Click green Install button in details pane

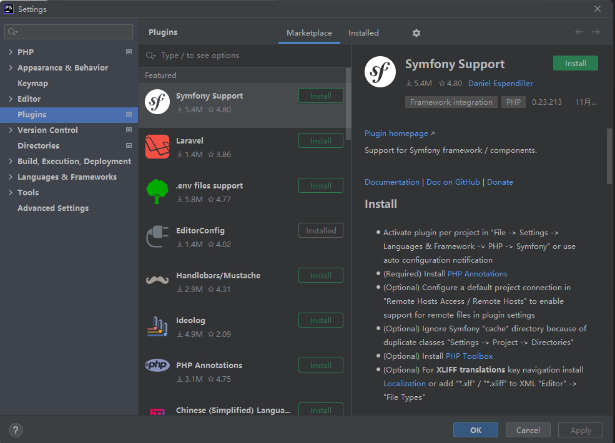coord(576,63)
